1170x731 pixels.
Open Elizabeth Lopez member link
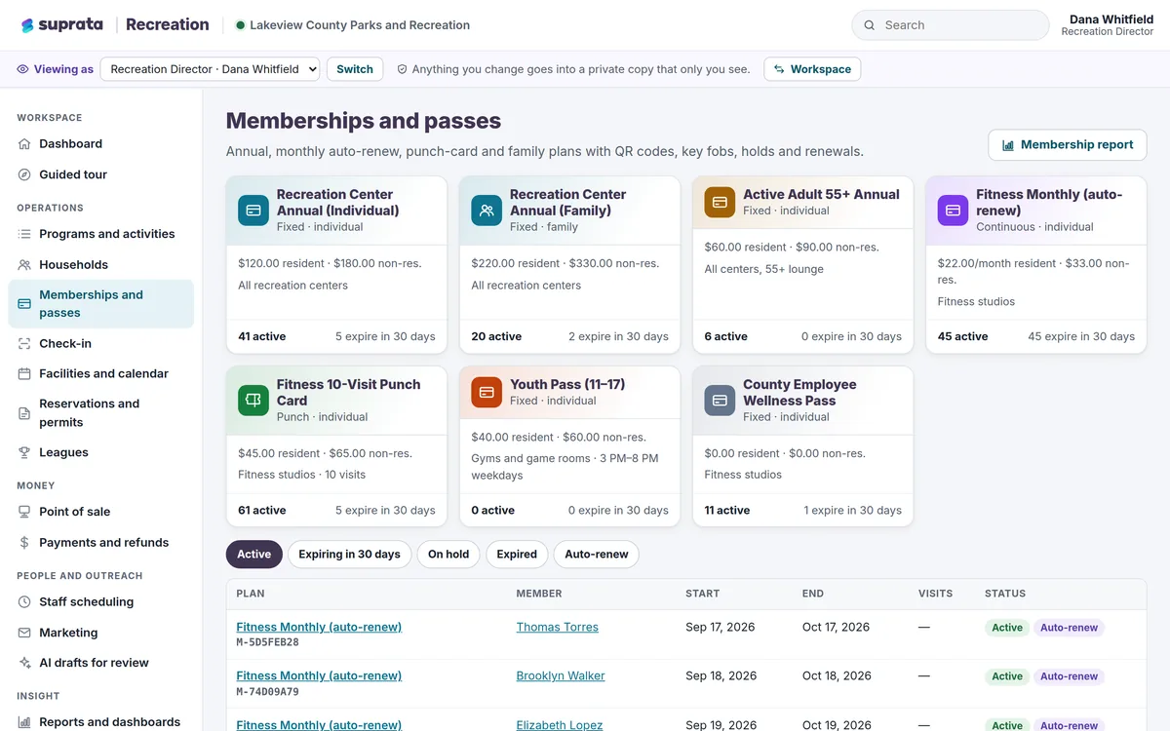[560, 724]
